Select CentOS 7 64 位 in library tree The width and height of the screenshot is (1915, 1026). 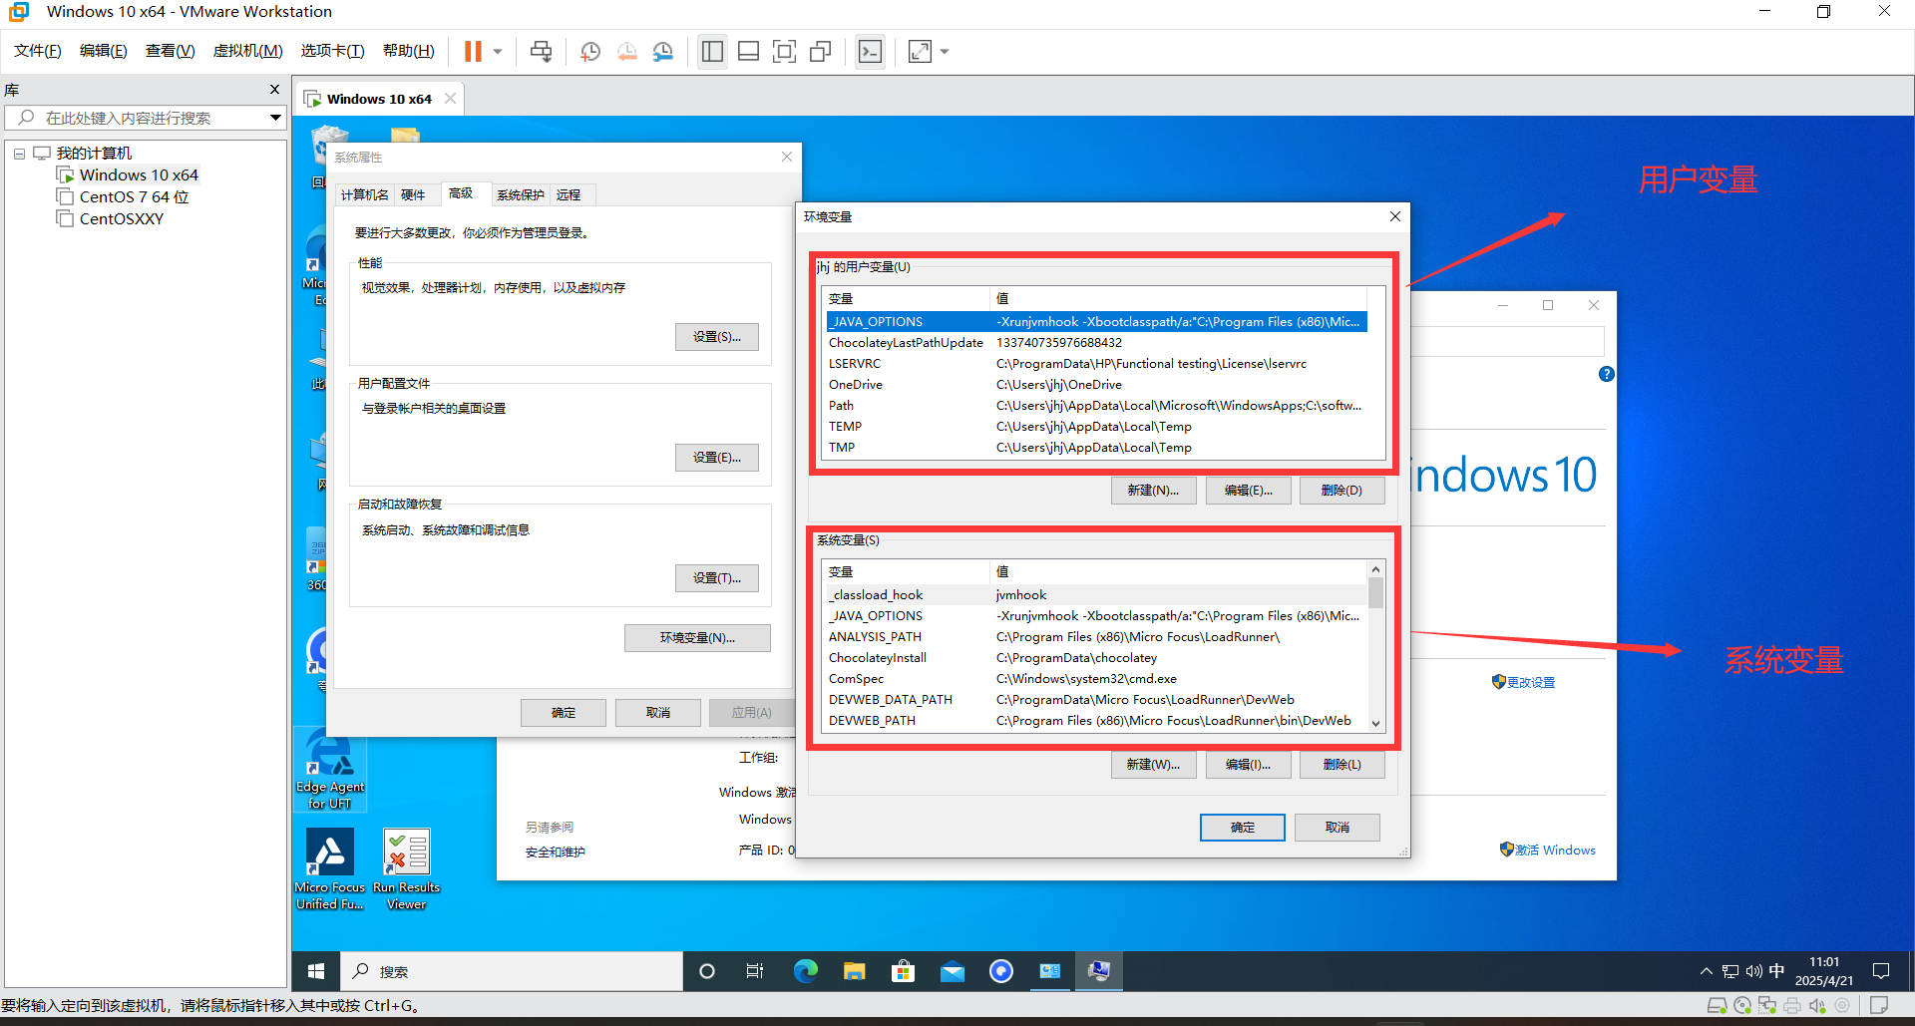[x=134, y=196]
